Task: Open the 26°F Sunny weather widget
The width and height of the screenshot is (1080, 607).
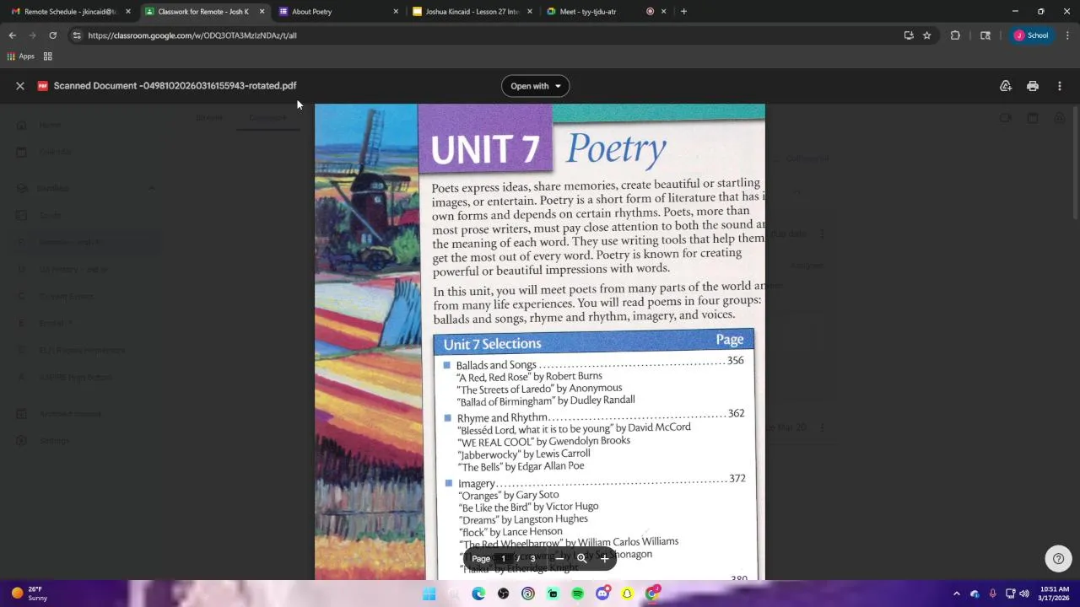Action: pos(28,594)
